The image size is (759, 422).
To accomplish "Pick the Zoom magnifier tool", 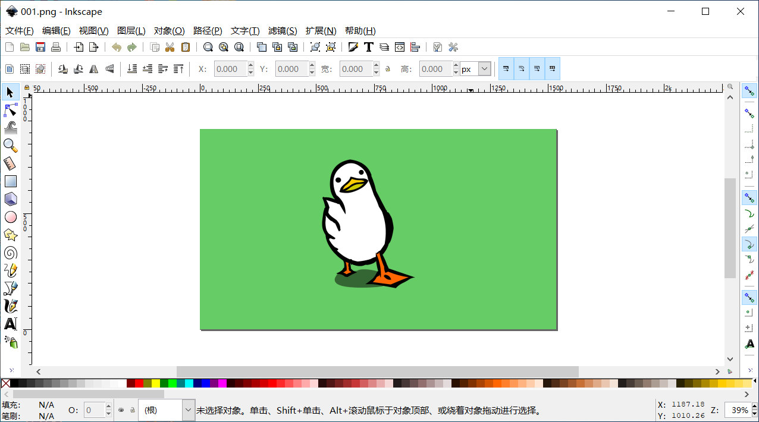I will pos(10,146).
